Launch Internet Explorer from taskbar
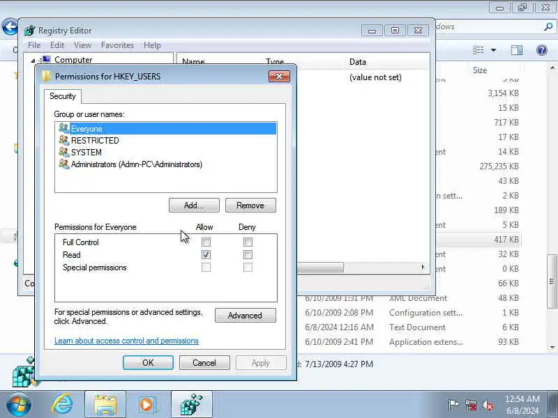This screenshot has height=418, width=558. (63, 404)
